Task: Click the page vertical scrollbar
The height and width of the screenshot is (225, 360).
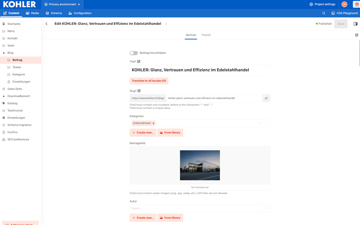Action: pyautogui.click(x=359, y=53)
